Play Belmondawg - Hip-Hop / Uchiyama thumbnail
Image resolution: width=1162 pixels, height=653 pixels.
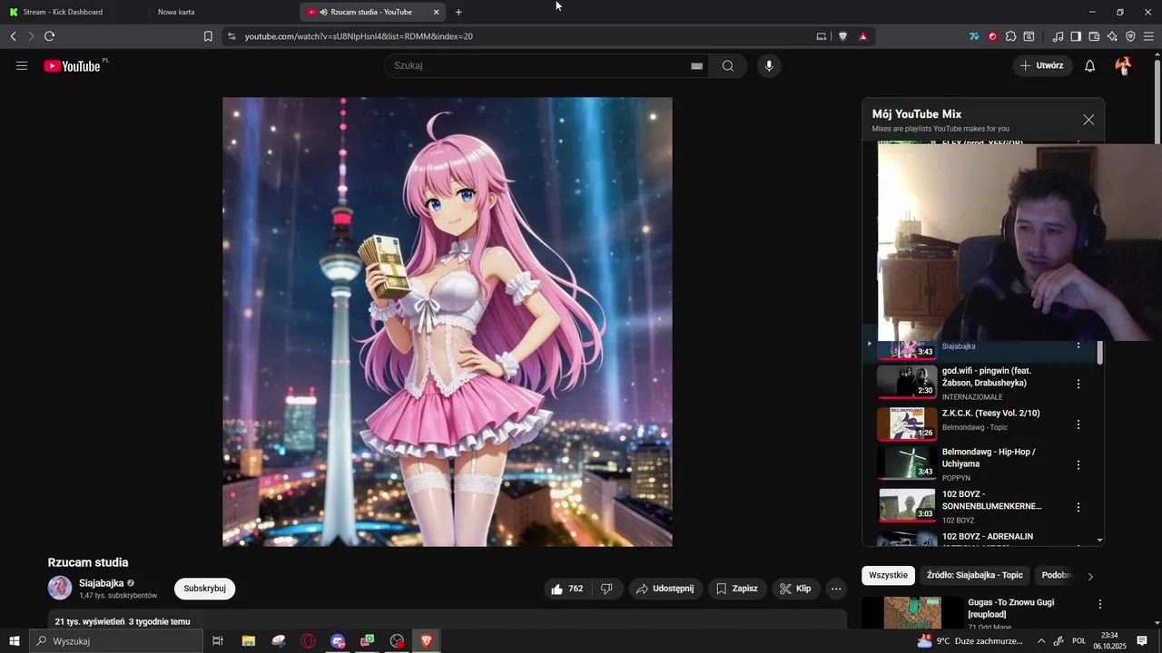click(x=906, y=463)
